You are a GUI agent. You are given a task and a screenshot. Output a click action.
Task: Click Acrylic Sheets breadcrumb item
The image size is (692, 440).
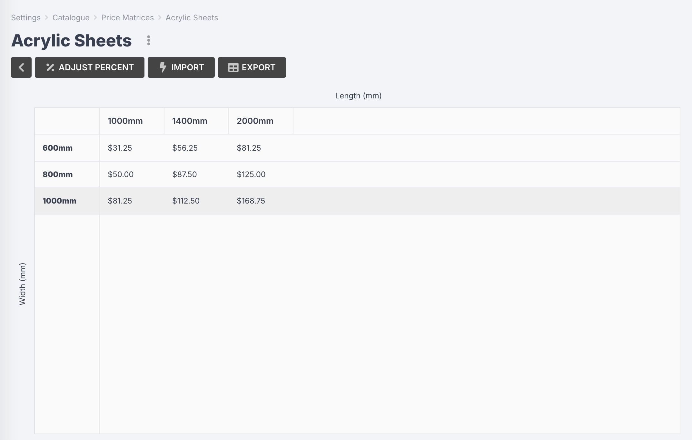pos(192,18)
